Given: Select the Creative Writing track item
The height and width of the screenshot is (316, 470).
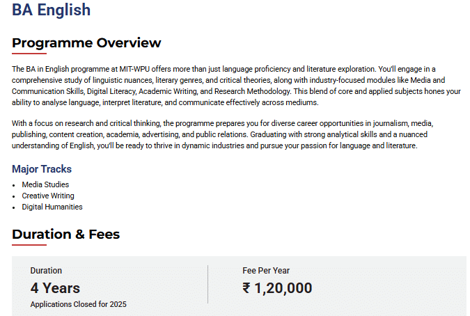Looking at the screenshot, I should pyautogui.click(x=48, y=196).
